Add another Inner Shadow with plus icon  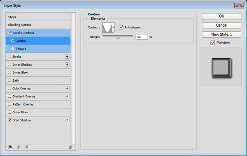67,64
